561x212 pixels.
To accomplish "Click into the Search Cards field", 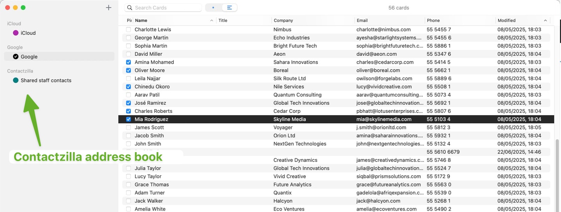I will point(163,8).
